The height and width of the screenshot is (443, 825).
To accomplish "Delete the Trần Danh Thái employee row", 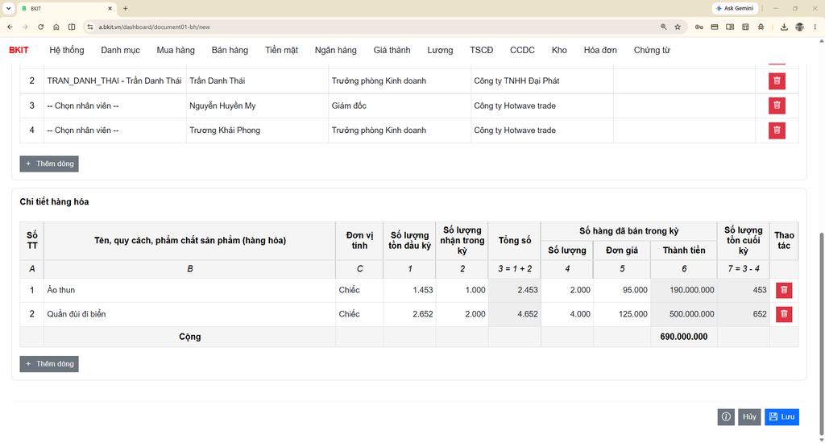I will (x=777, y=81).
